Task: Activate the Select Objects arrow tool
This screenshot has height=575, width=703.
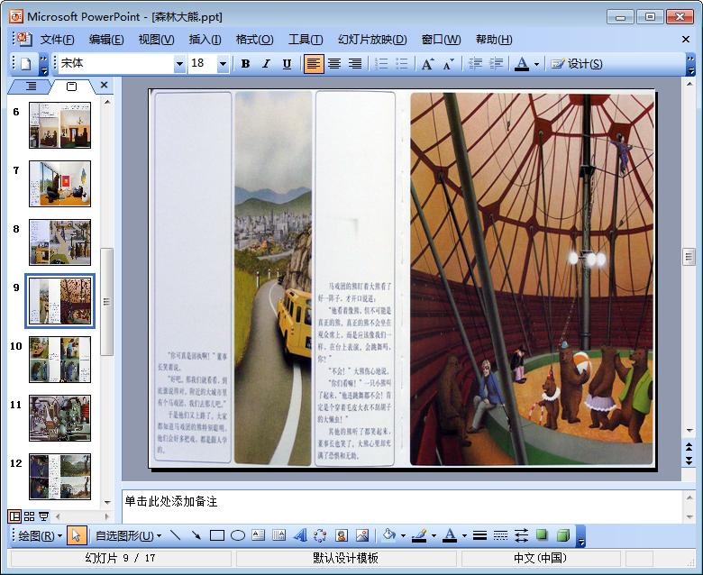Action: (77, 535)
